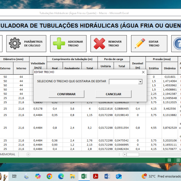The image size is (181, 181).
Task: Open Task View on the taskbar
Action: click(14, 176)
